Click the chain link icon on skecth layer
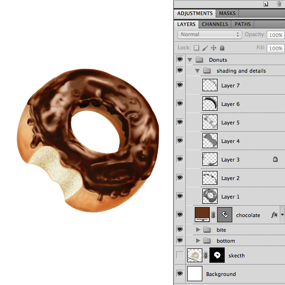Screen dimensions: 285x285 (x=206, y=255)
